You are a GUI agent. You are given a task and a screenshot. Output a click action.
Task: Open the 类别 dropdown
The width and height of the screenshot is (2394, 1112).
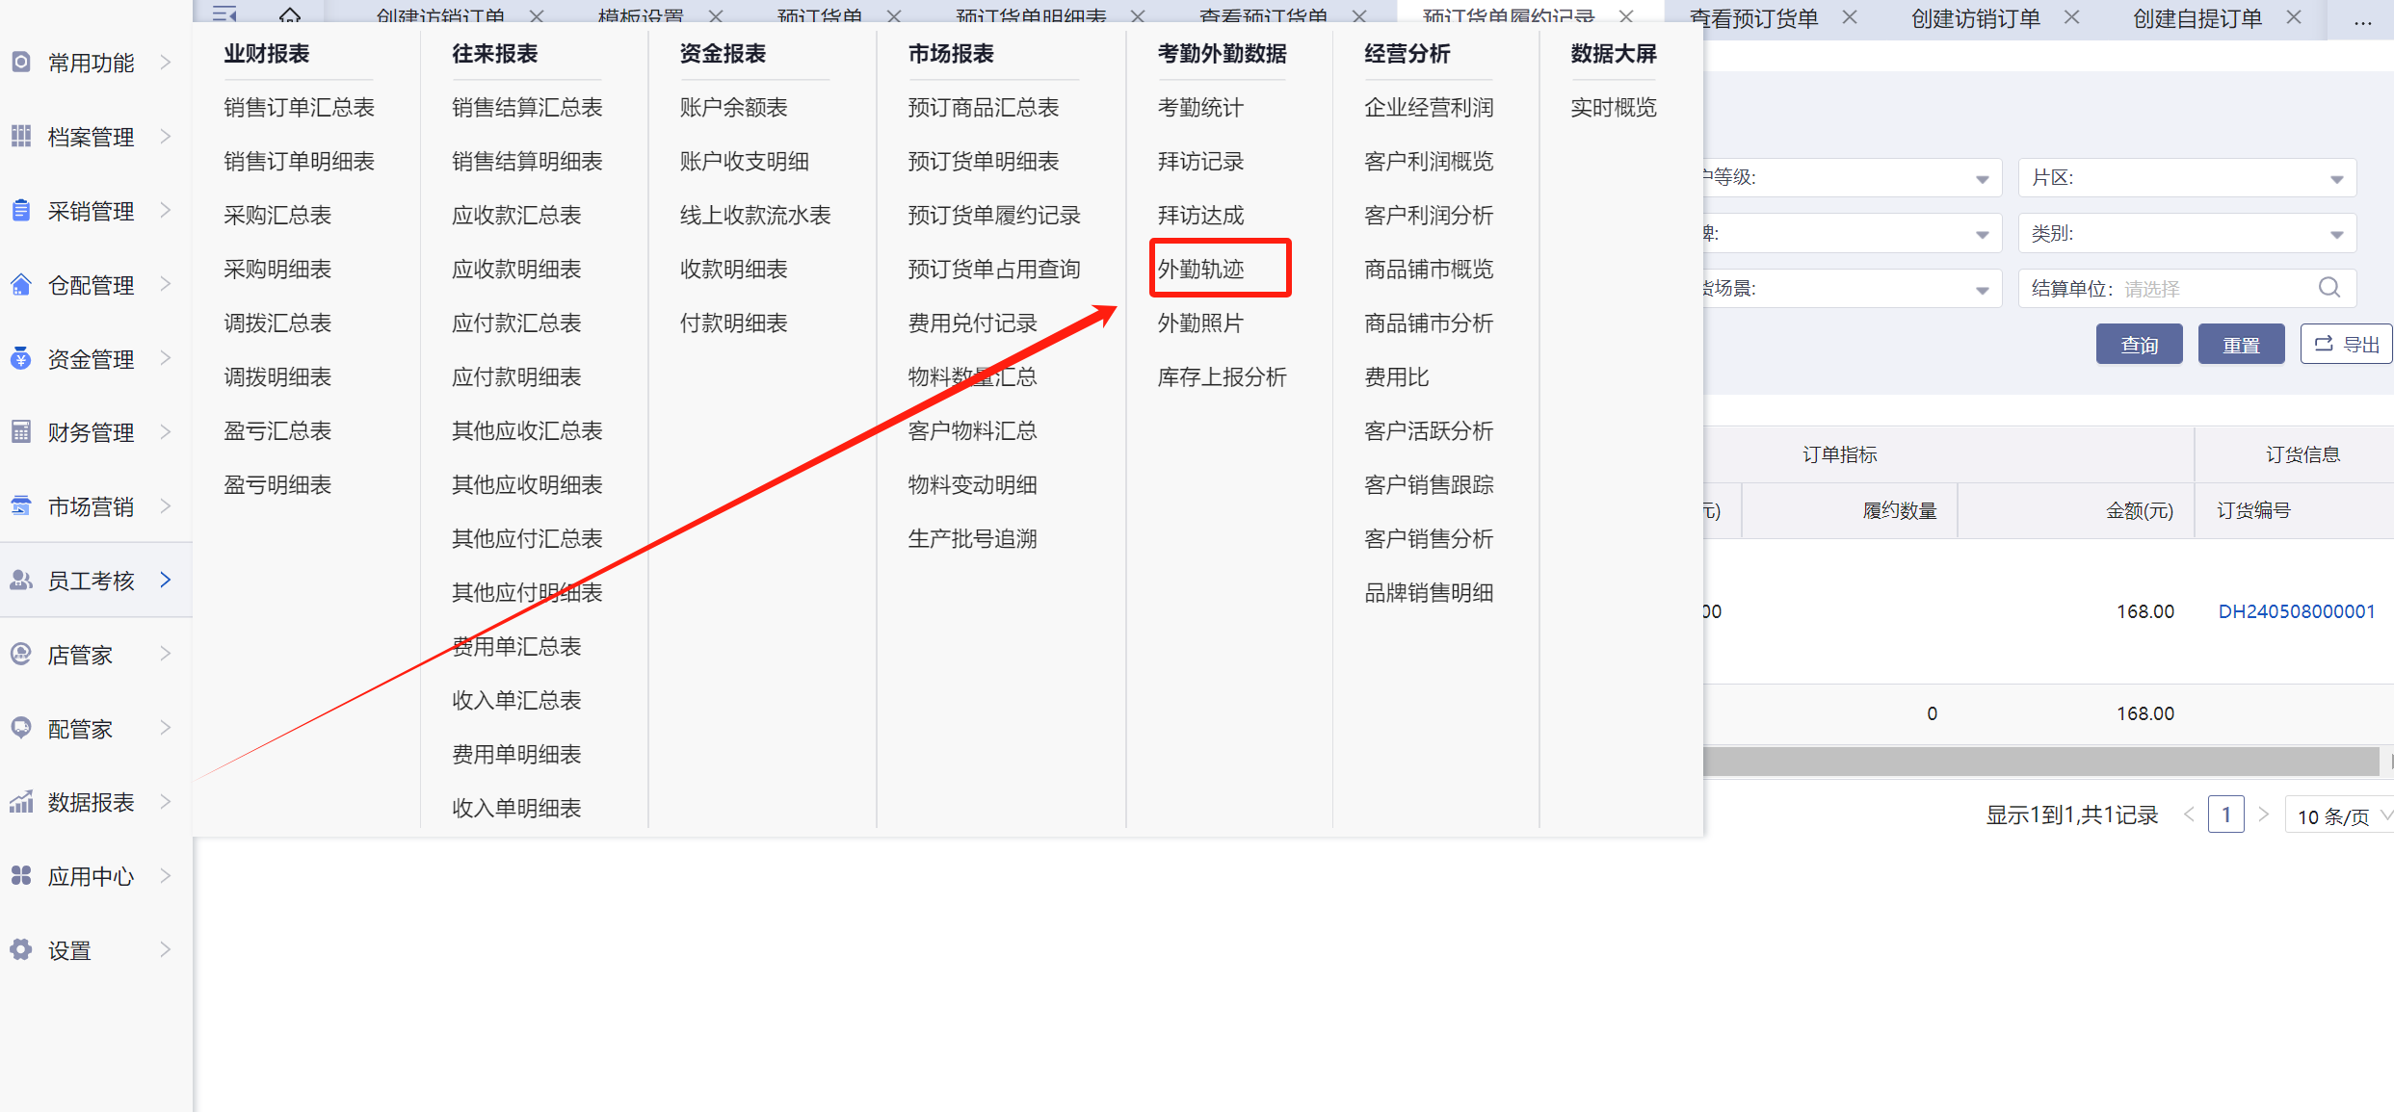click(x=2187, y=234)
